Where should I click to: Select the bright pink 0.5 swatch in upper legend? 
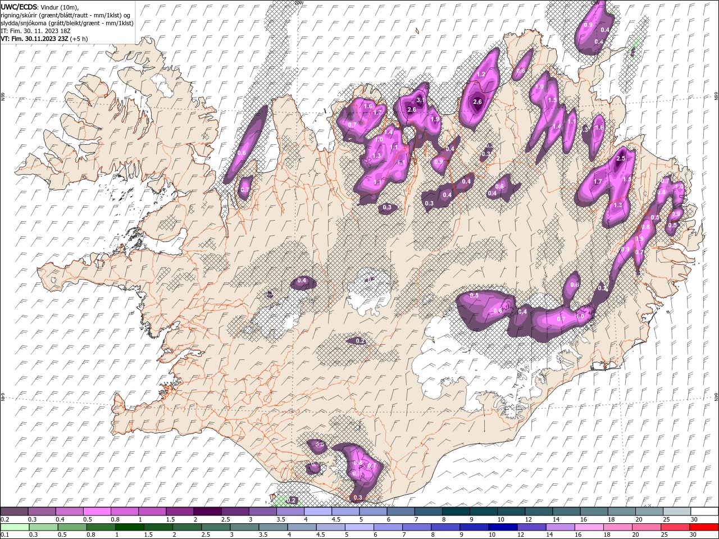[97, 511]
